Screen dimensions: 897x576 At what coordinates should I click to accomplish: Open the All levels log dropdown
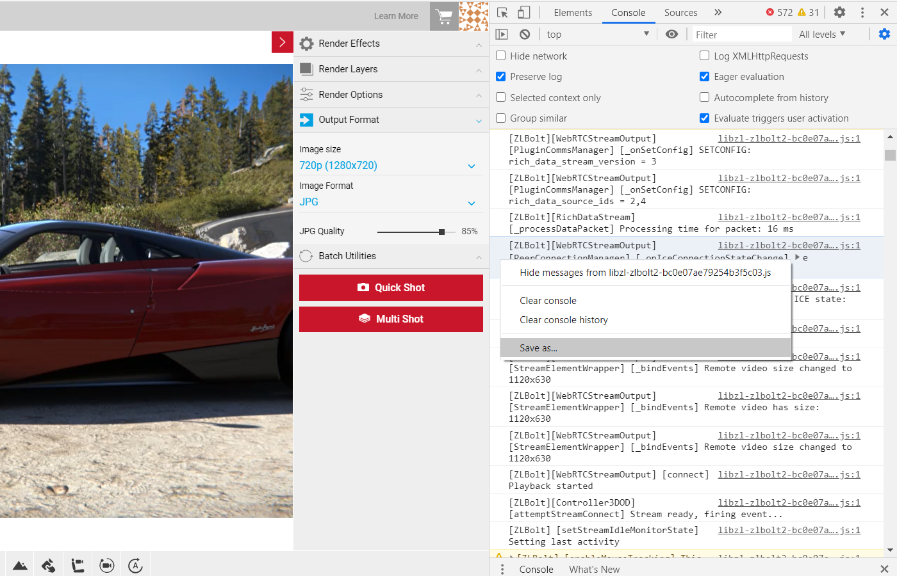point(822,35)
